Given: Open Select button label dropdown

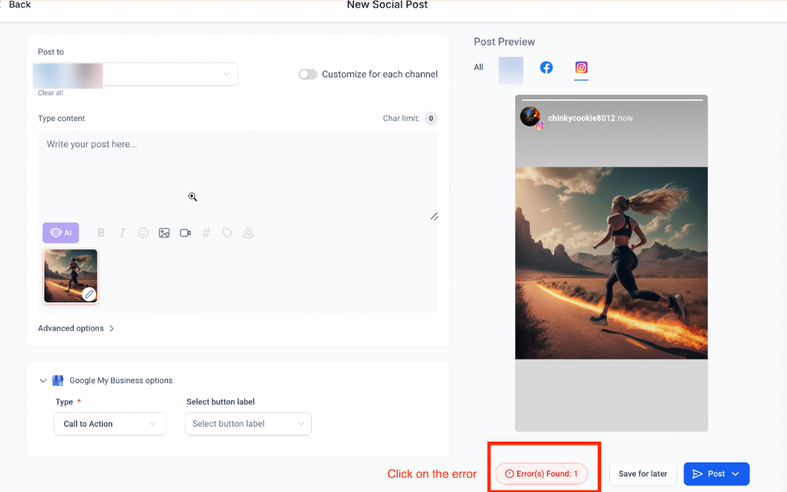Looking at the screenshot, I should pyautogui.click(x=248, y=424).
